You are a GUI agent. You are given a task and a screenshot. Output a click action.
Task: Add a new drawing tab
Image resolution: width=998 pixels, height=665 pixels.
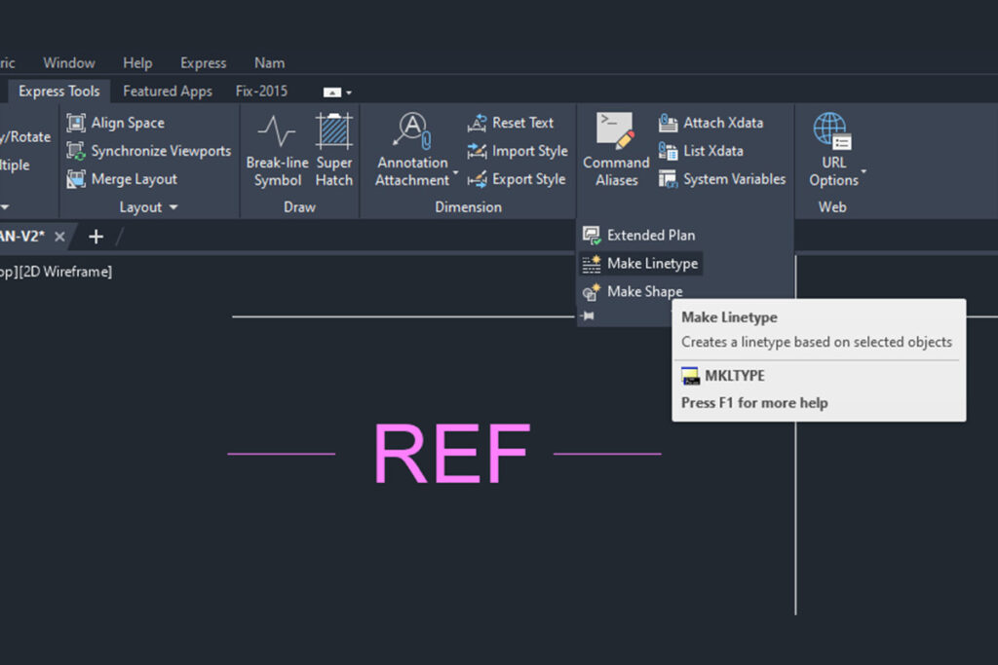coord(96,237)
